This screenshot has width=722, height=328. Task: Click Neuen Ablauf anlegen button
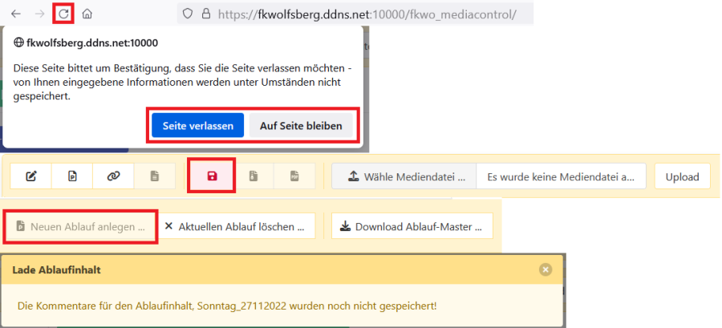(80, 226)
